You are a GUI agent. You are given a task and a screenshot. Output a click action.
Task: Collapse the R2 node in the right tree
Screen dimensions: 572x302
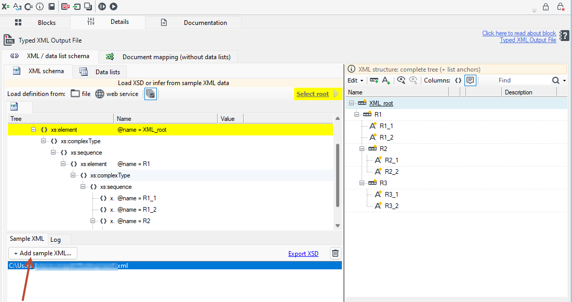click(362, 148)
